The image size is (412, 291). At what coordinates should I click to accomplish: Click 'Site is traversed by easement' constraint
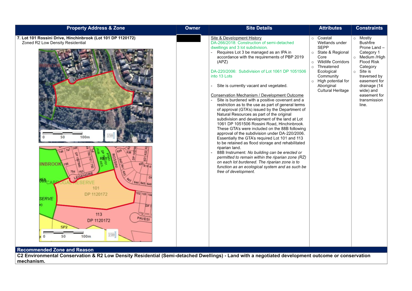371,88
